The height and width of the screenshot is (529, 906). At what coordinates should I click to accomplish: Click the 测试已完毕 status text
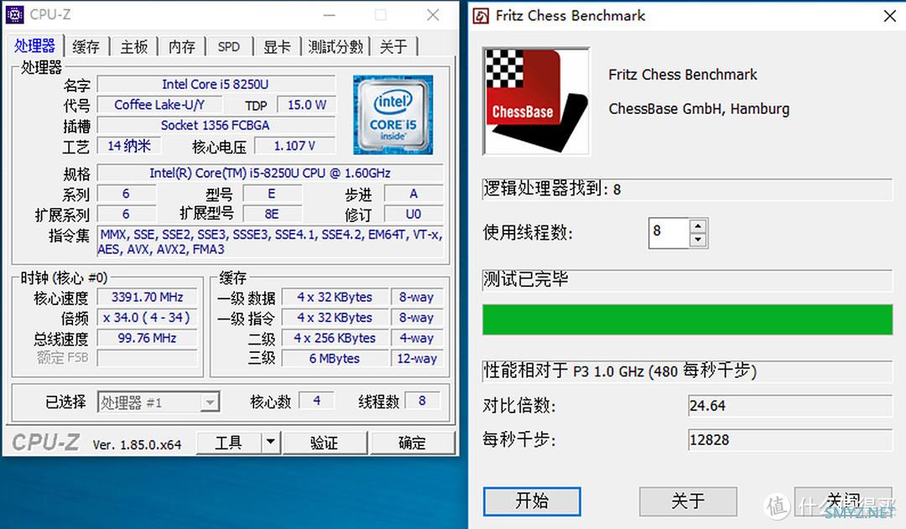tap(526, 279)
